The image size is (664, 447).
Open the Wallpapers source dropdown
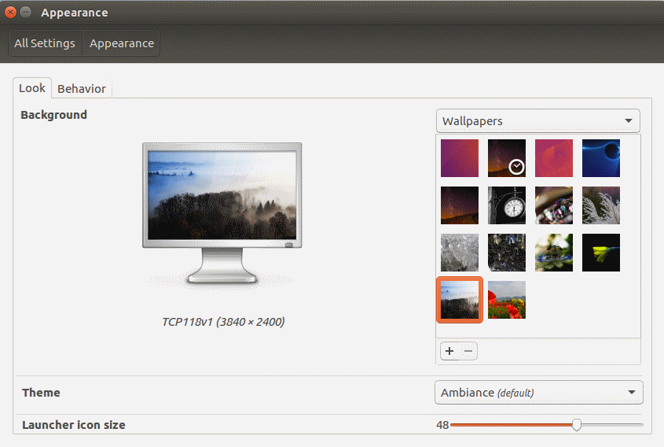tap(537, 121)
